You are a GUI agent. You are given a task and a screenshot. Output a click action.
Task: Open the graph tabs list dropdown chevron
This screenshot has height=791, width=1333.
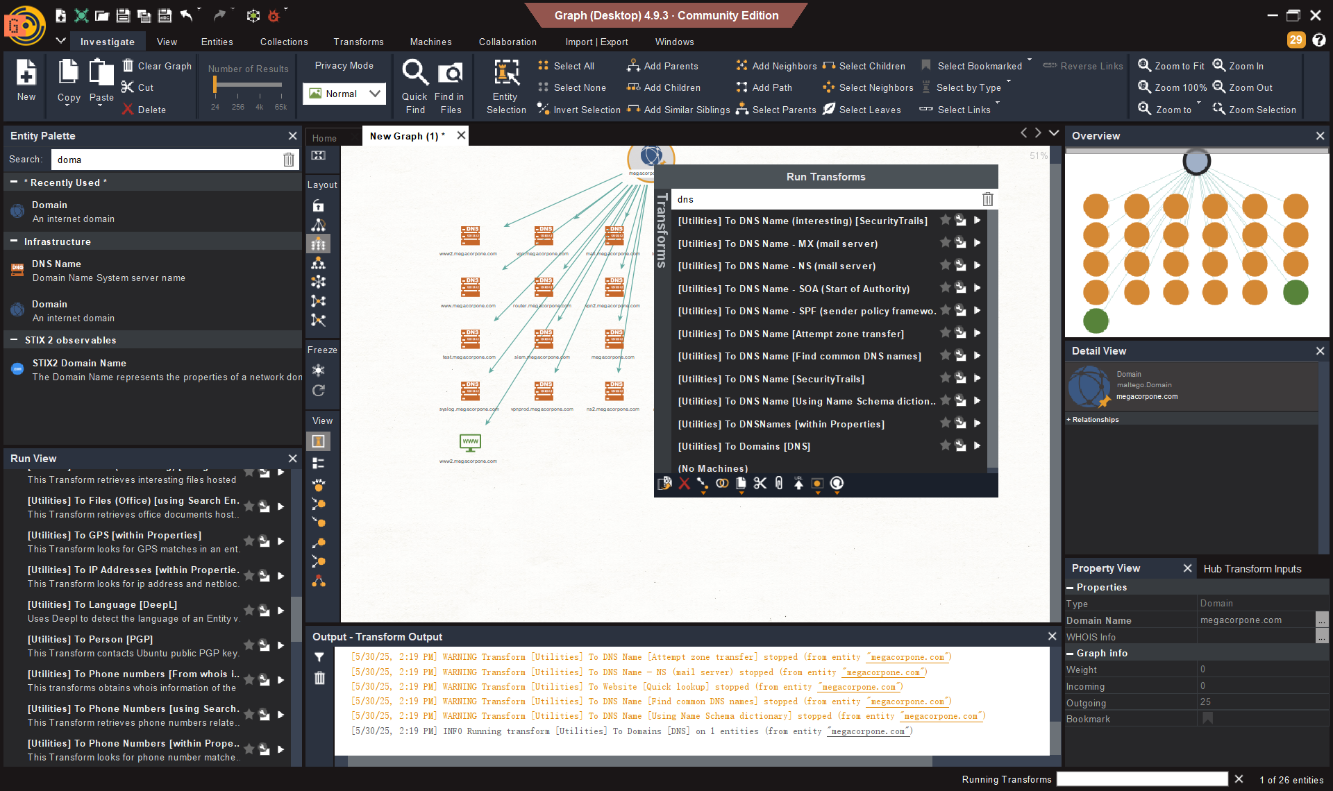tap(1053, 133)
